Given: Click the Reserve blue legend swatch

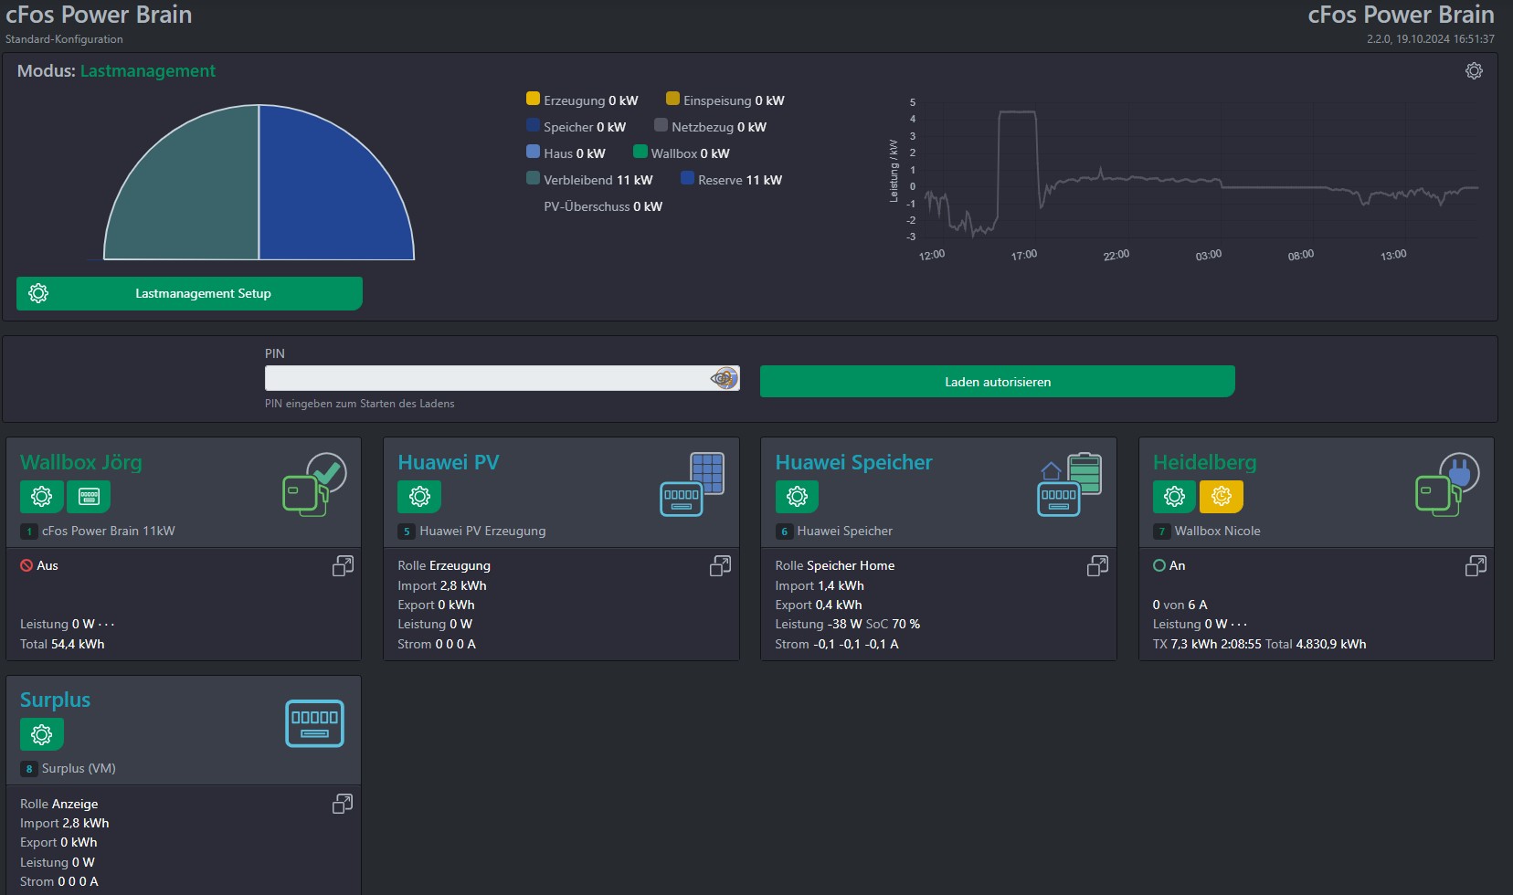Looking at the screenshot, I should (687, 178).
